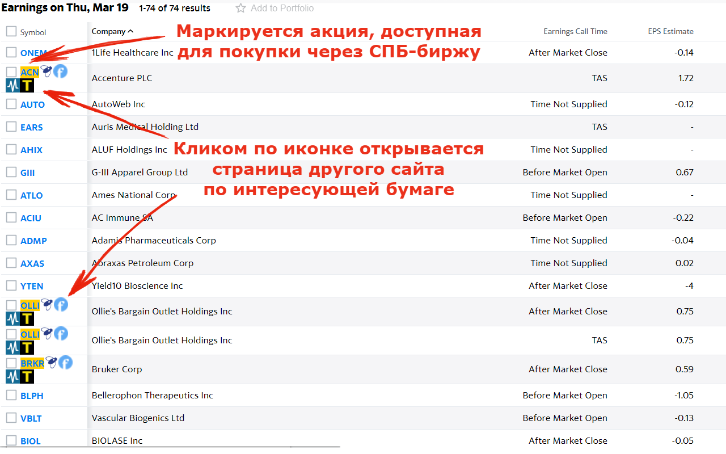Tick the AUTO row checkbox
The height and width of the screenshot is (454, 726).
pos(11,104)
